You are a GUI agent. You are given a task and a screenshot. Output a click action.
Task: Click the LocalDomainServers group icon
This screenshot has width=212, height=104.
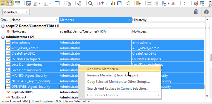[8, 70]
